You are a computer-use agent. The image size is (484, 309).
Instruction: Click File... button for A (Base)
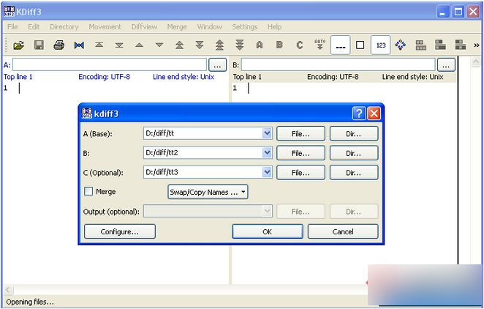[300, 134]
